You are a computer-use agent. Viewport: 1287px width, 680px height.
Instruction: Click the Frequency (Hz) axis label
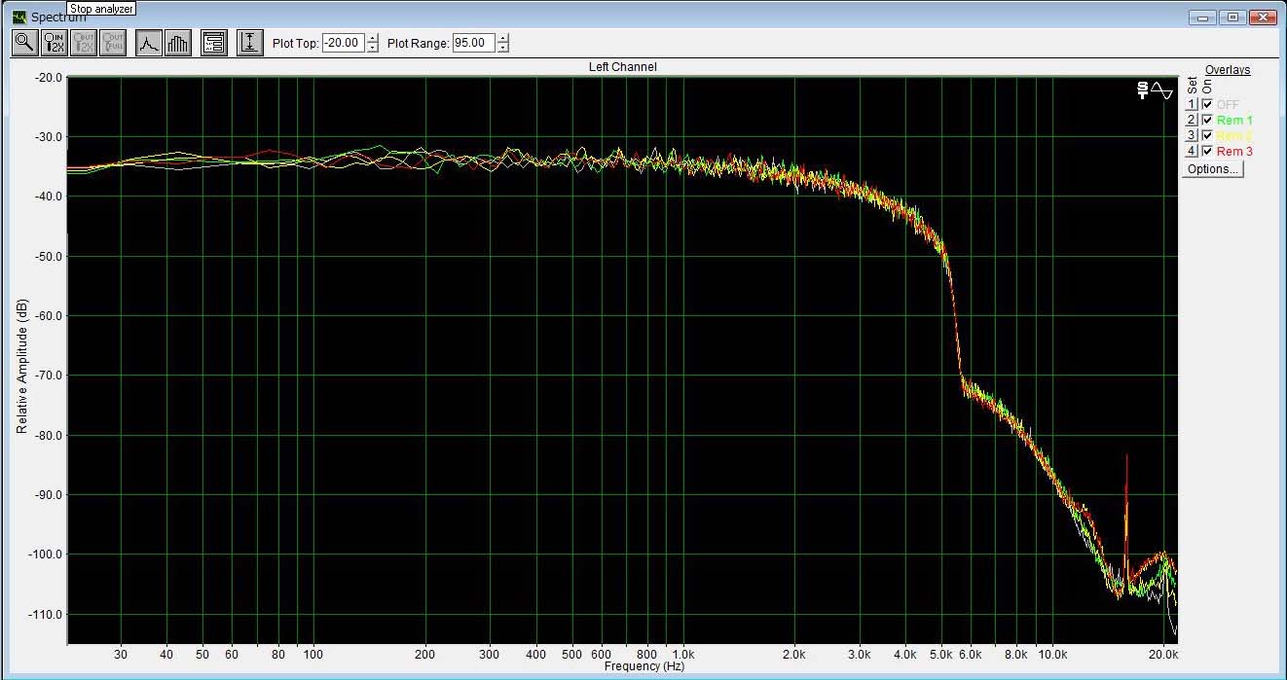[644, 666]
